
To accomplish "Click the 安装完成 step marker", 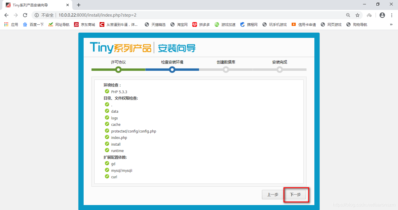I will 280,70.
